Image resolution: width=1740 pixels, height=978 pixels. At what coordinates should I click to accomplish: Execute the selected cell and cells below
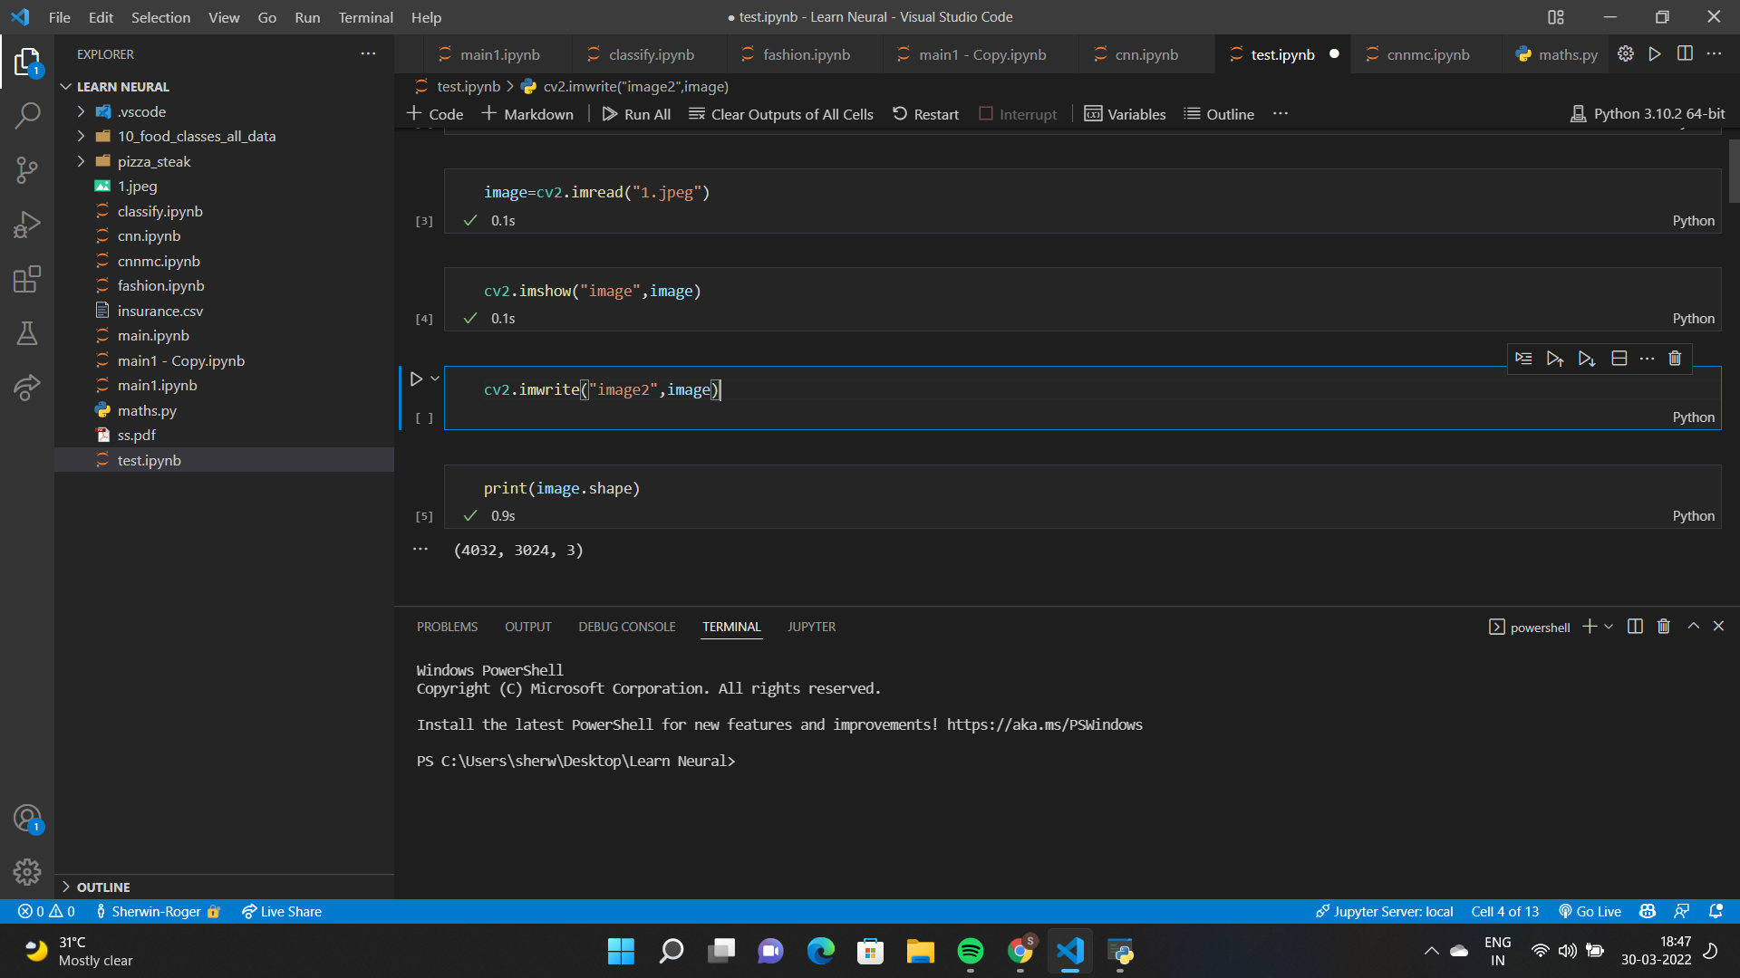tap(1586, 359)
